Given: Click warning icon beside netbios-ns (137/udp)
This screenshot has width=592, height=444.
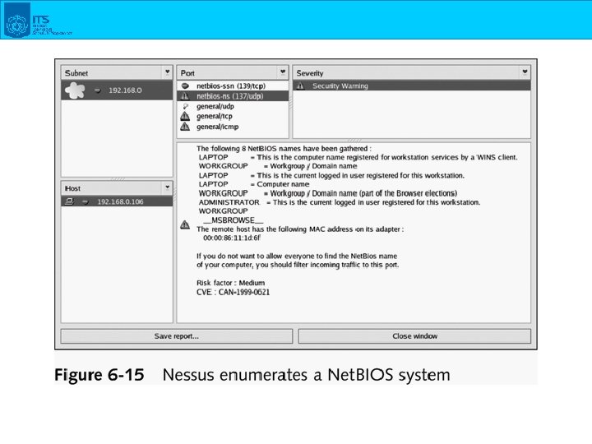Looking at the screenshot, I should click(185, 96).
